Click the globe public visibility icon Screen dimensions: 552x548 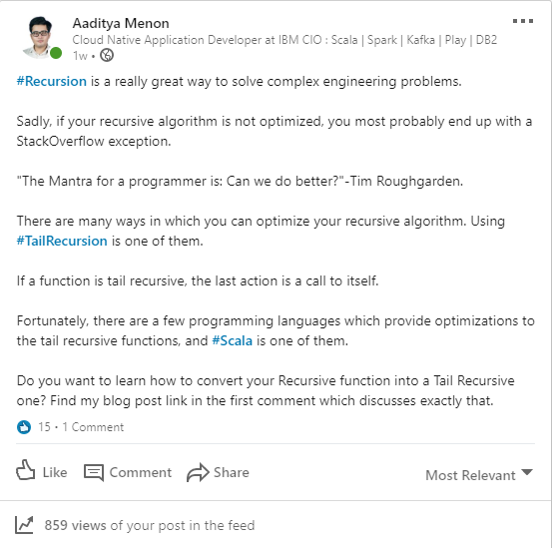point(107,55)
